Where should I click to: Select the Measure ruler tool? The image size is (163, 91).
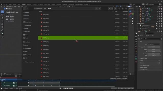click(x=2, y=33)
